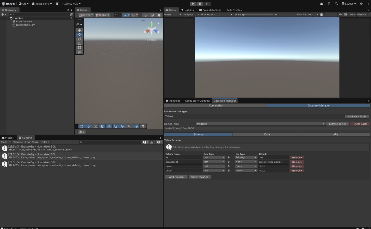Click the Default value field for name column
The width and height of the screenshot is (371, 229).
click(x=274, y=166)
